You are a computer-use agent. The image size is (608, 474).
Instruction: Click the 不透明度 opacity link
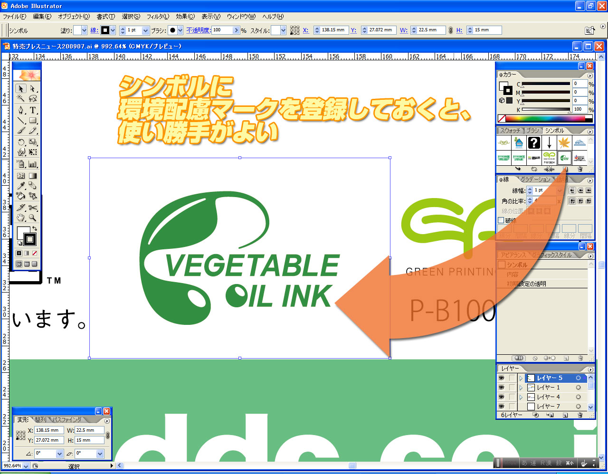[x=198, y=30]
